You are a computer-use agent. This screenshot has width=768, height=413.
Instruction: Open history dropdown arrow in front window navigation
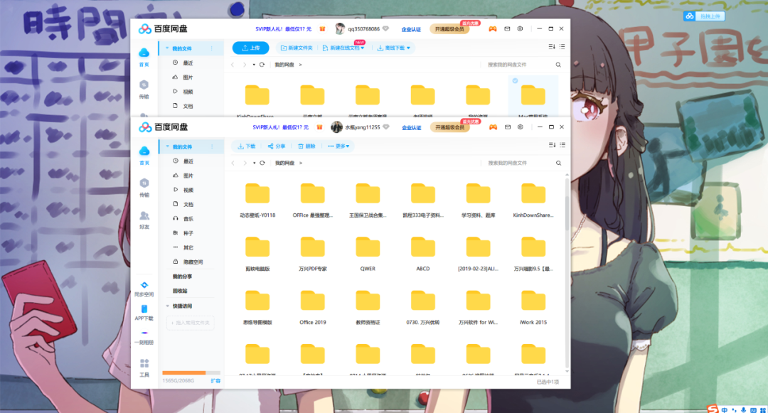click(254, 163)
